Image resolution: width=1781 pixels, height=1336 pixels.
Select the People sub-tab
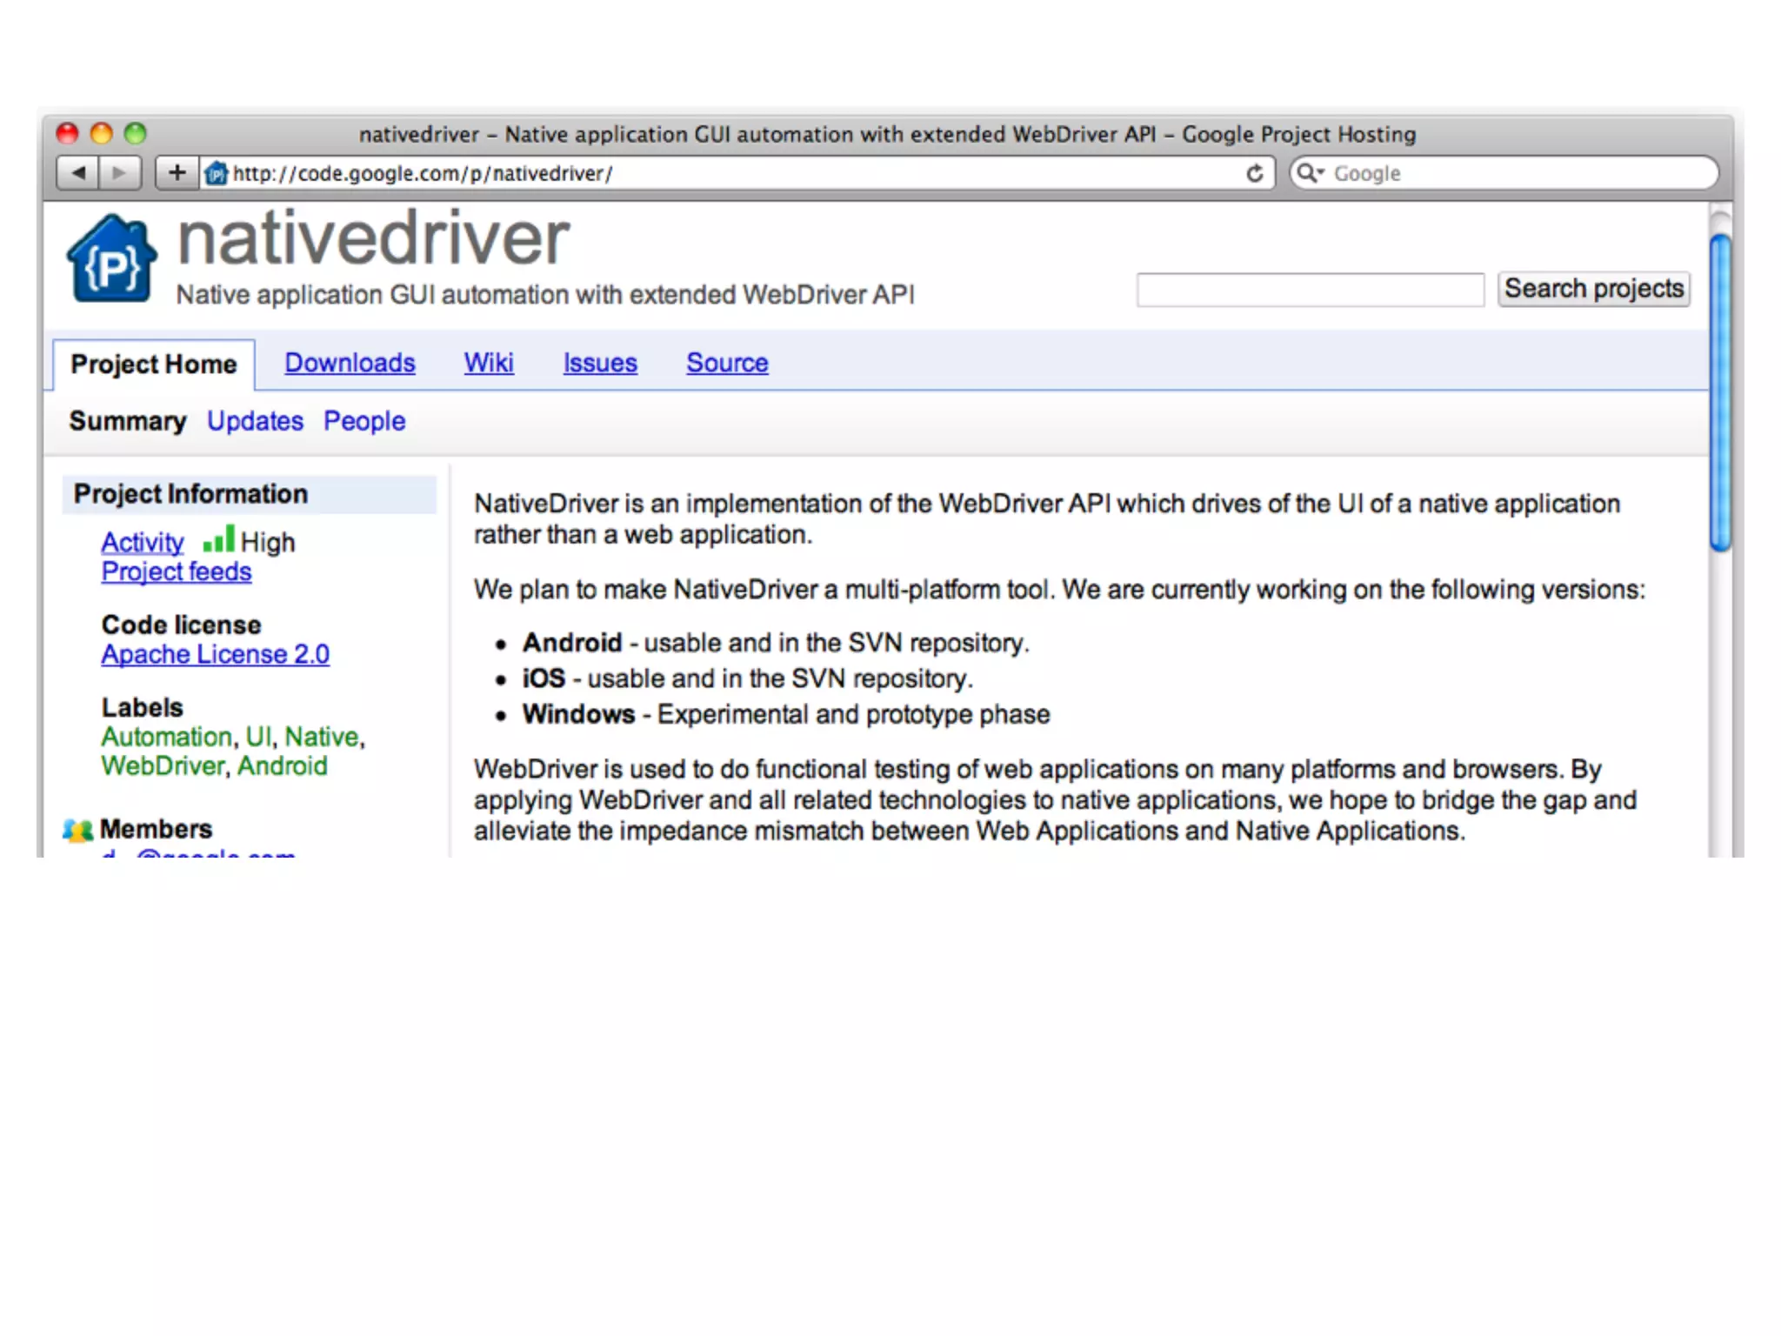point(364,421)
